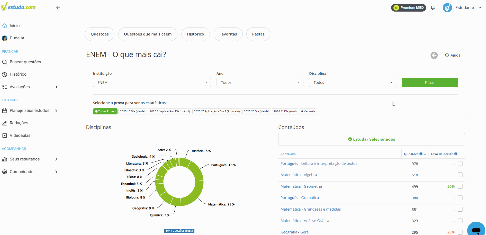The image size is (486, 235).
Task: Click the Português 16% donut segment
Action: point(196,172)
